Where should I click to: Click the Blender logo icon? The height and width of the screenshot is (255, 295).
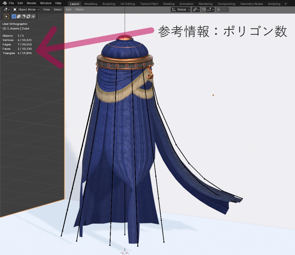[x=5, y=3]
